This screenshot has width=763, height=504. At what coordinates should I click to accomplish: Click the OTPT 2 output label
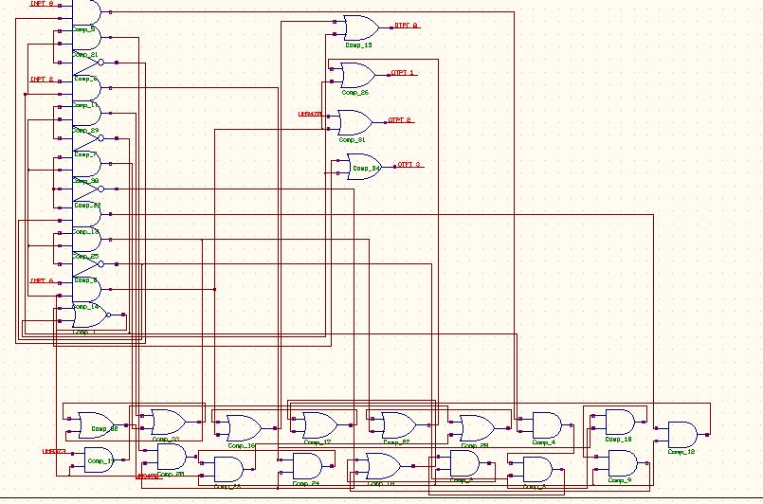[399, 120]
